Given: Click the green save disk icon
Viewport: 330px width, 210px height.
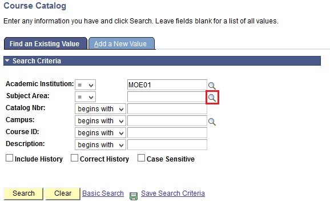Looking at the screenshot, I should point(134,196).
